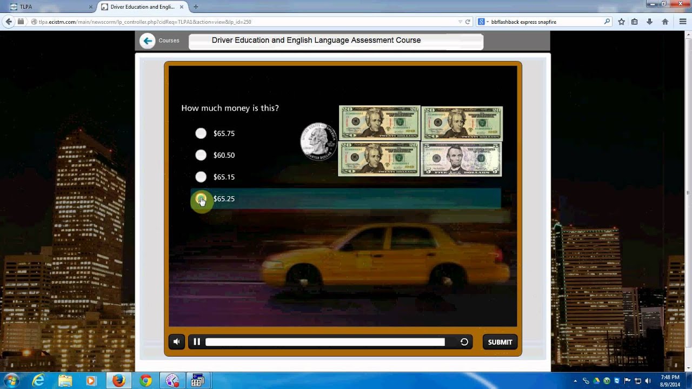Open the URL history dropdown arrow
Viewport: 692px width, 389px height.
pos(460,22)
